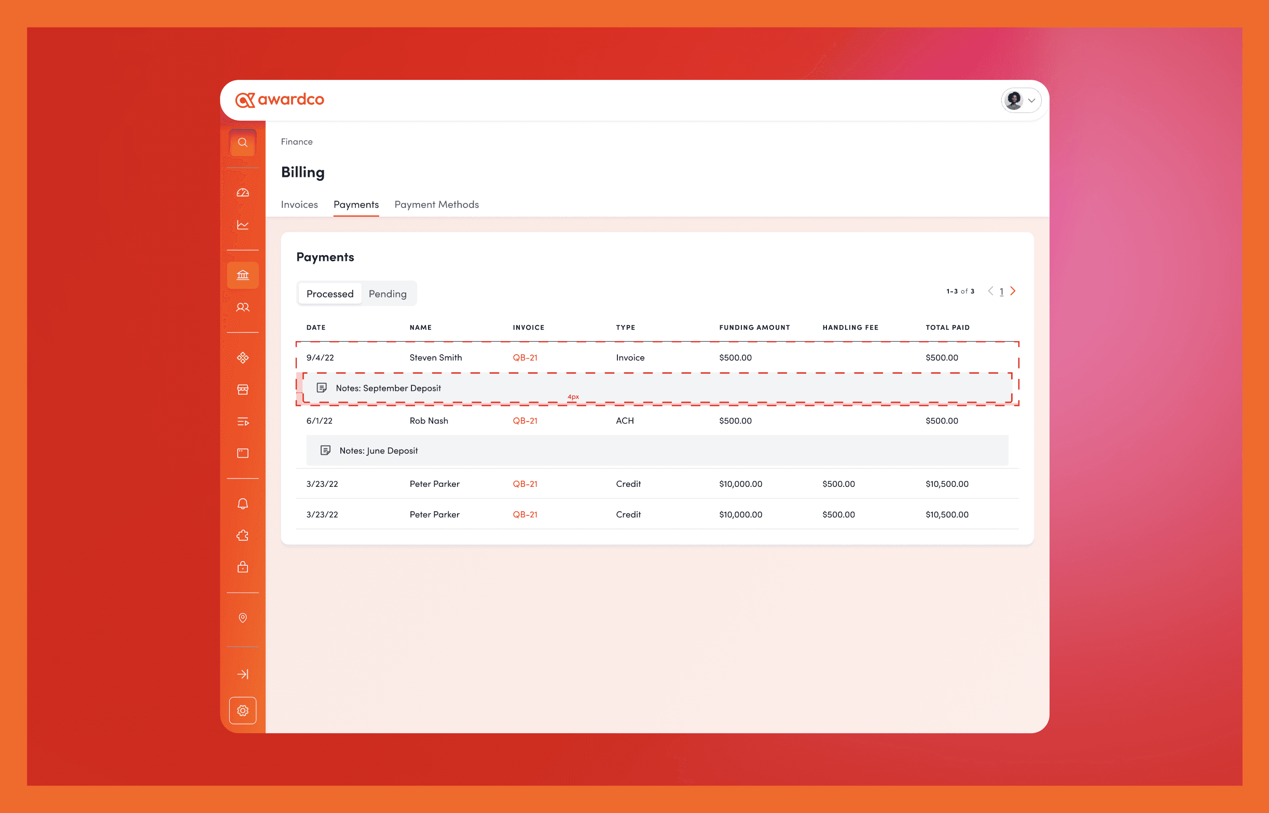Click the diamond grid programs icon
The width and height of the screenshot is (1269, 813).
pyautogui.click(x=243, y=358)
